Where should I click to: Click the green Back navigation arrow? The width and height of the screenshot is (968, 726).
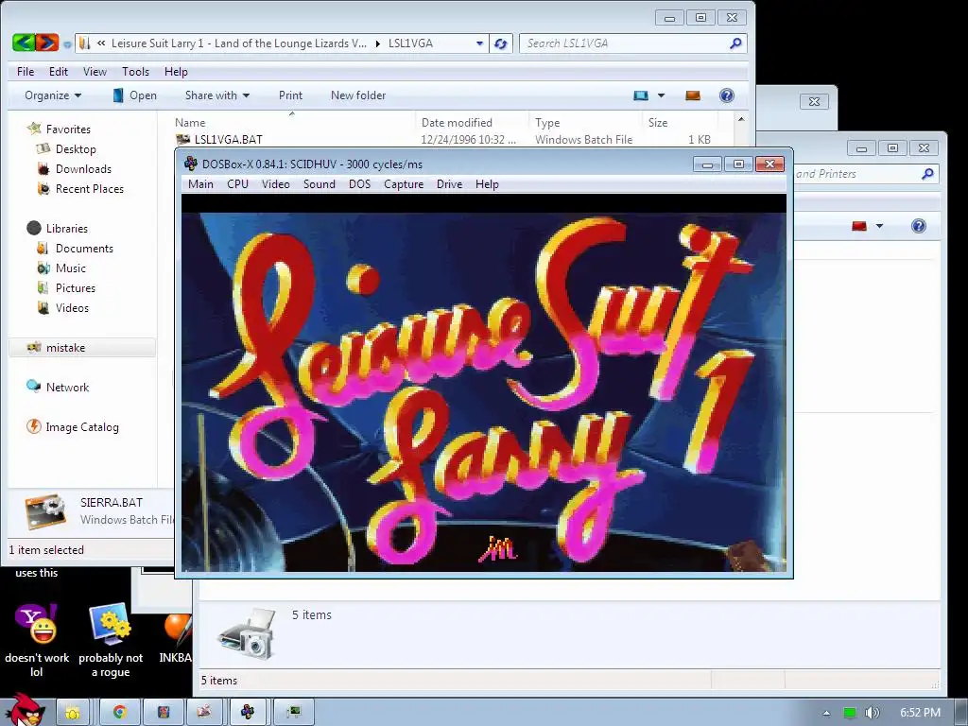pos(24,43)
